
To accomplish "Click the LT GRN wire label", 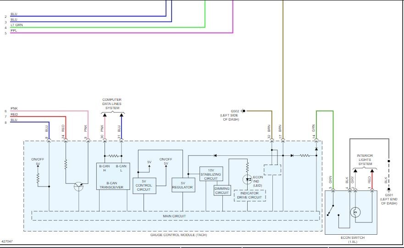I will tap(17, 25).
